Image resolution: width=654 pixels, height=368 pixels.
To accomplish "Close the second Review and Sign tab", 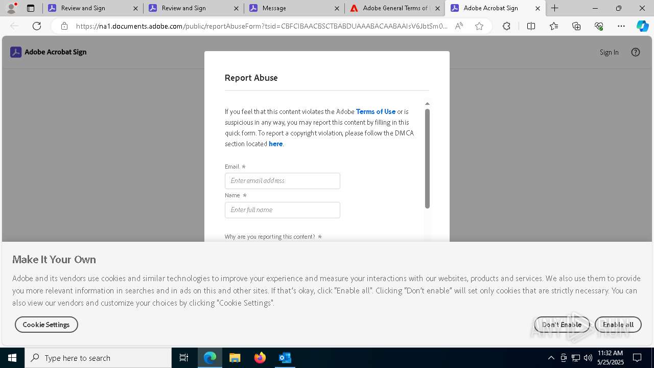I will [x=236, y=8].
